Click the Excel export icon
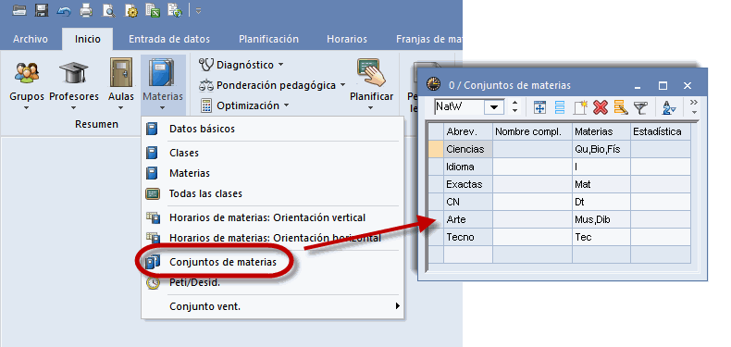The image size is (731, 347). click(x=153, y=10)
